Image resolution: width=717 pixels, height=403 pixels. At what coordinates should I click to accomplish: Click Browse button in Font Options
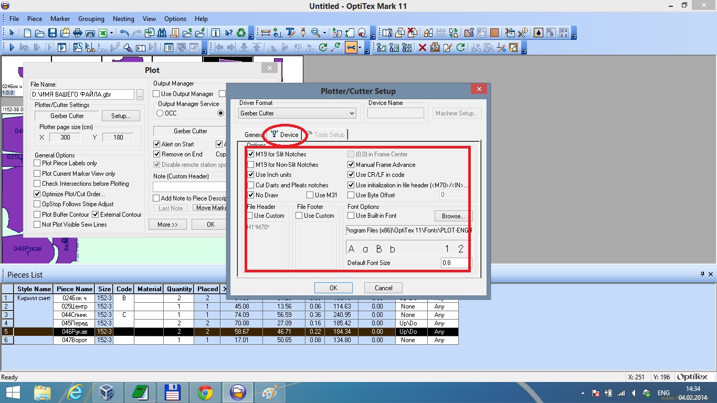coord(453,216)
